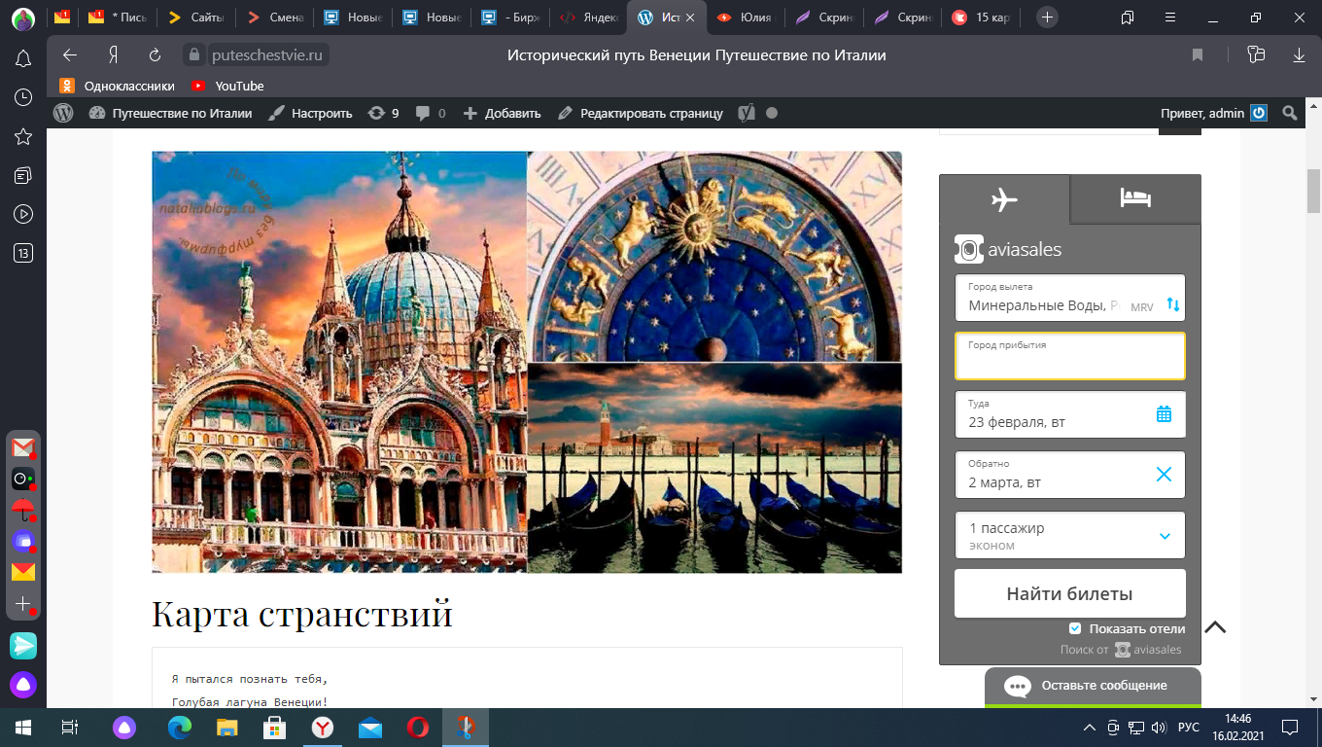Open Microsoft Store from the taskbar

point(275,728)
